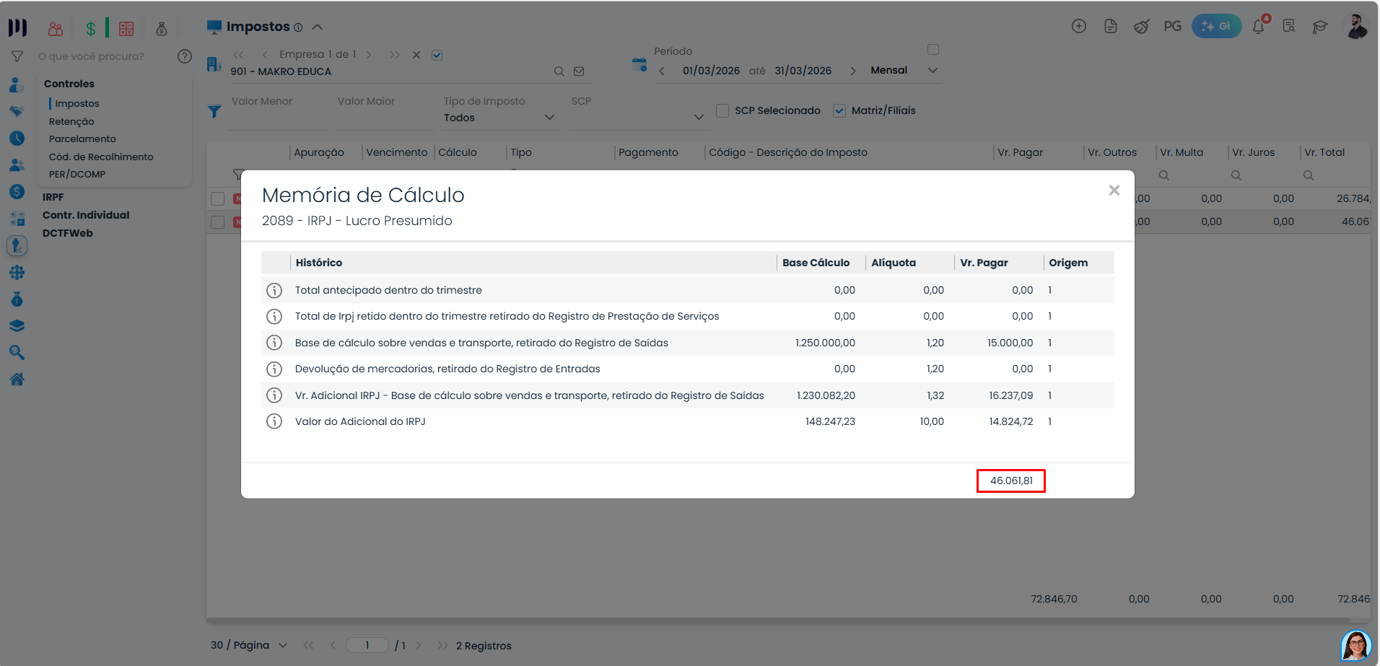This screenshot has height=666, width=1380.
Task: Click the stacked layers icon in sidebar
Action: coord(17,325)
